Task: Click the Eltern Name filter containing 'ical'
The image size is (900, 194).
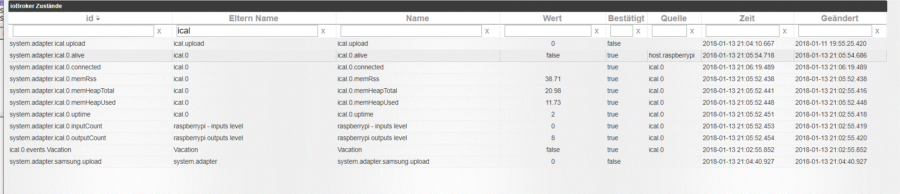Action: click(x=247, y=31)
